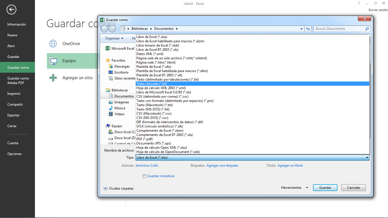This screenshot has width=388, height=218.
Task: Open the Escritorio location
Action: [x=119, y=72]
